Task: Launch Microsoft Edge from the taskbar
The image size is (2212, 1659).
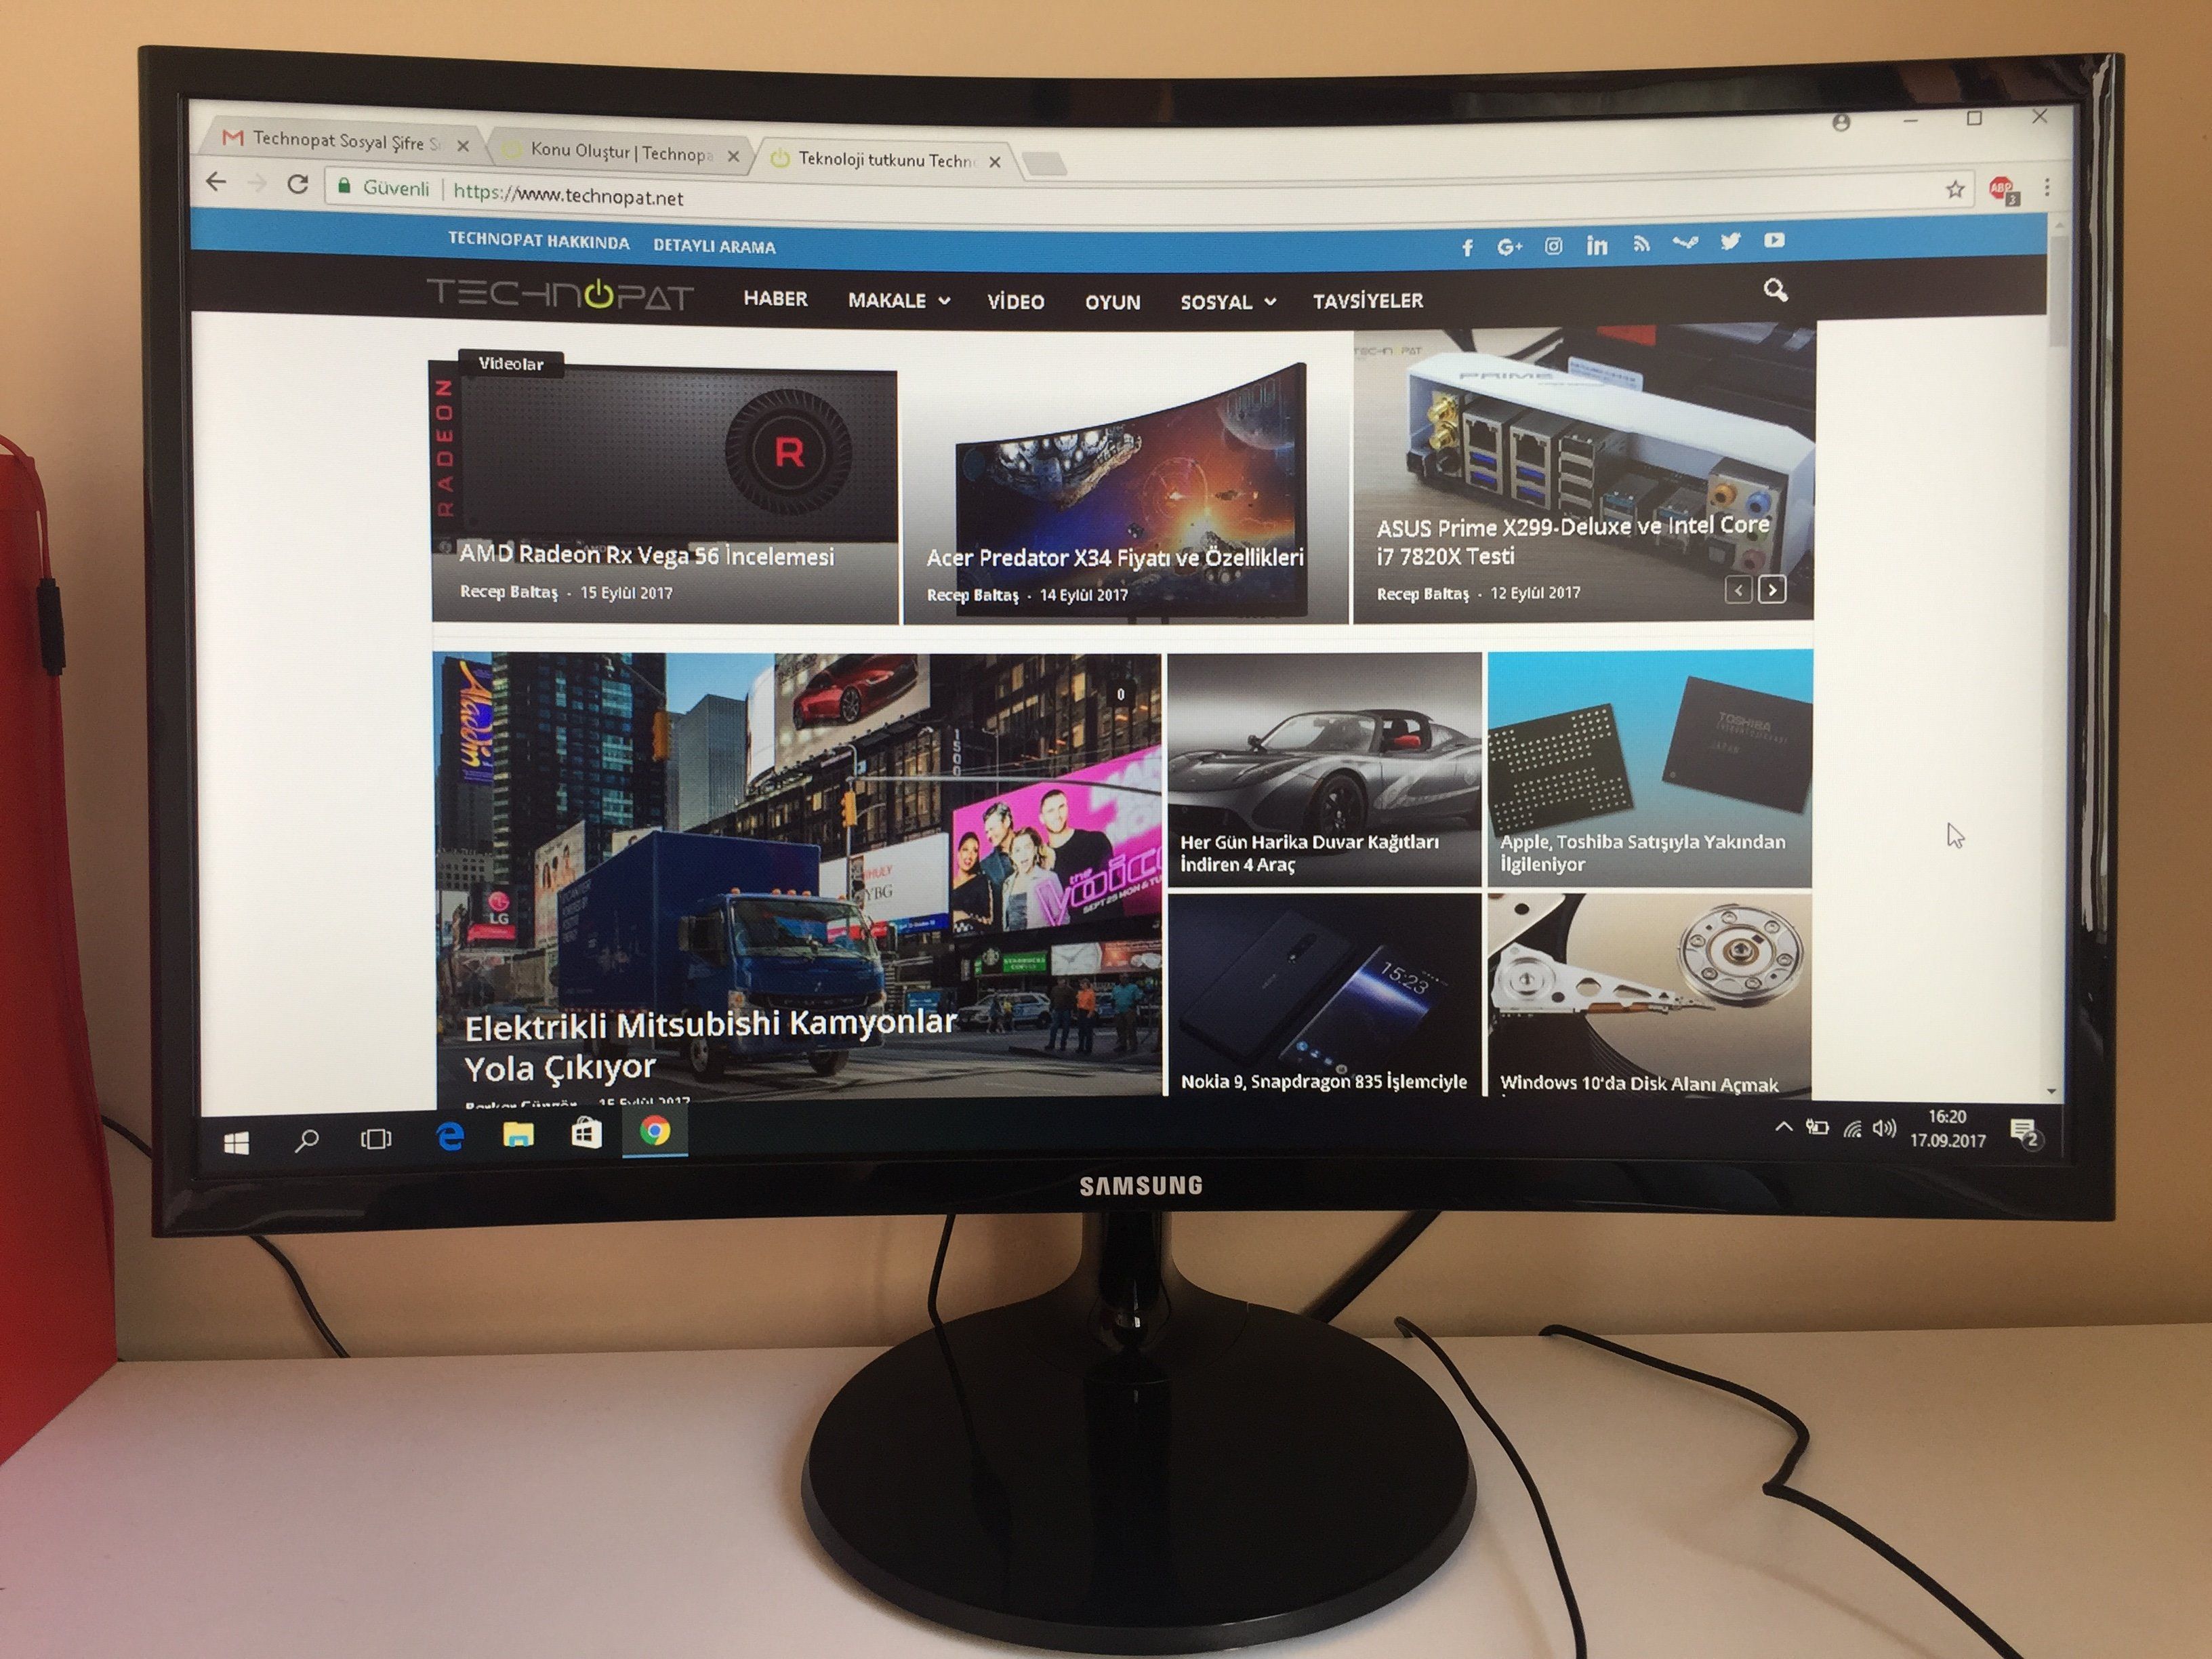Action: [450, 1135]
